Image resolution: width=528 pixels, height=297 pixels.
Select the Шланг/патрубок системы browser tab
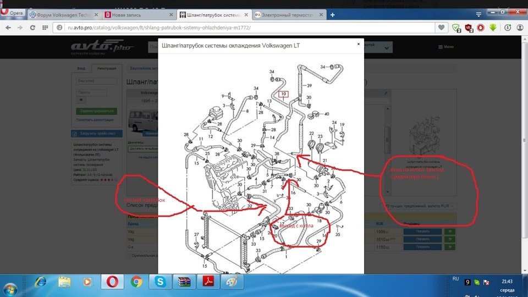point(214,15)
